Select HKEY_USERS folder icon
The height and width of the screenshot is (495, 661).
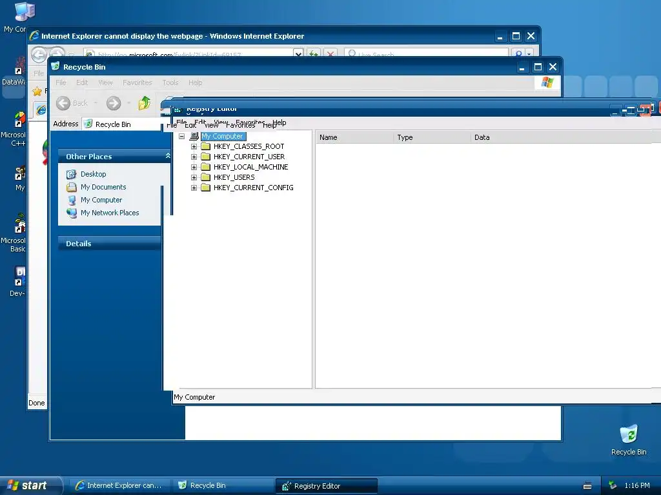pos(206,177)
